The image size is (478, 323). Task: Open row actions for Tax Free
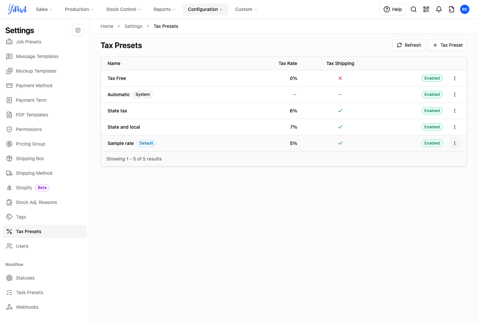click(x=455, y=78)
